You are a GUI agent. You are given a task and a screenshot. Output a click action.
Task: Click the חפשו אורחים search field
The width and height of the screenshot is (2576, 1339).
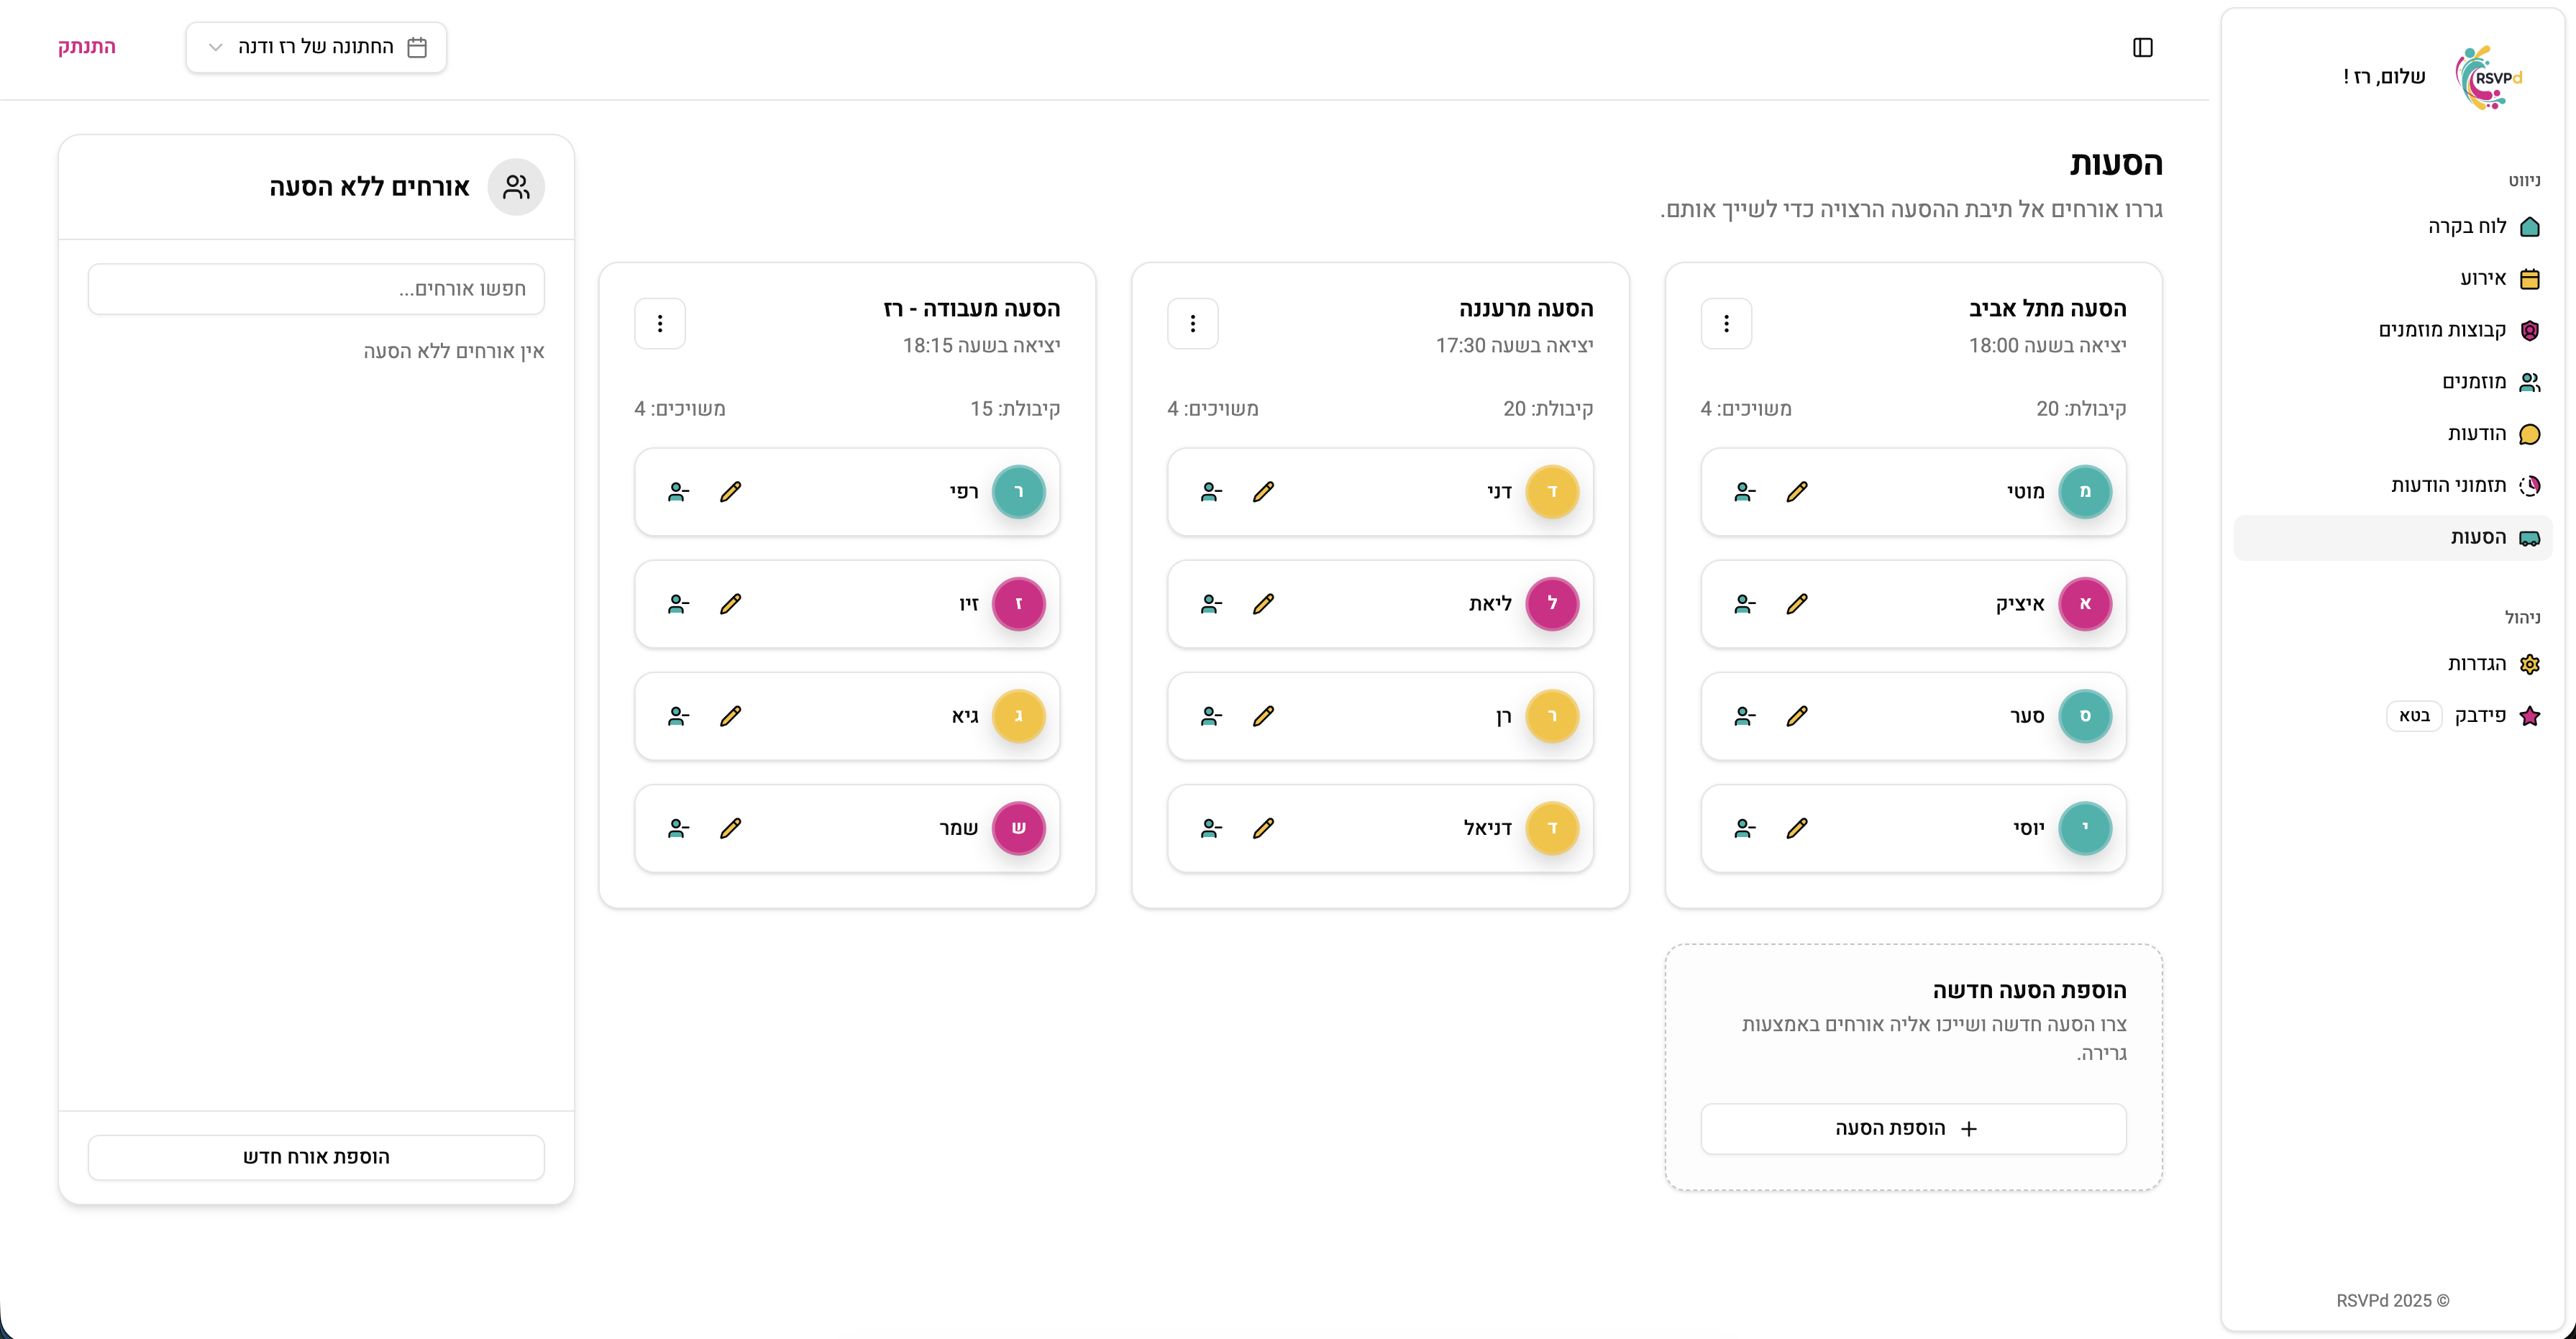316,289
